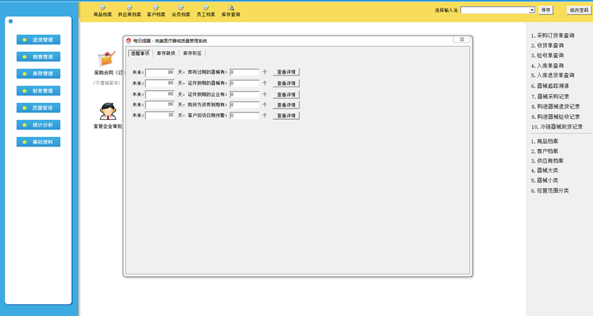Open 会员档案 toolbar icon
This screenshot has height=316, width=593.
tap(181, 8)
